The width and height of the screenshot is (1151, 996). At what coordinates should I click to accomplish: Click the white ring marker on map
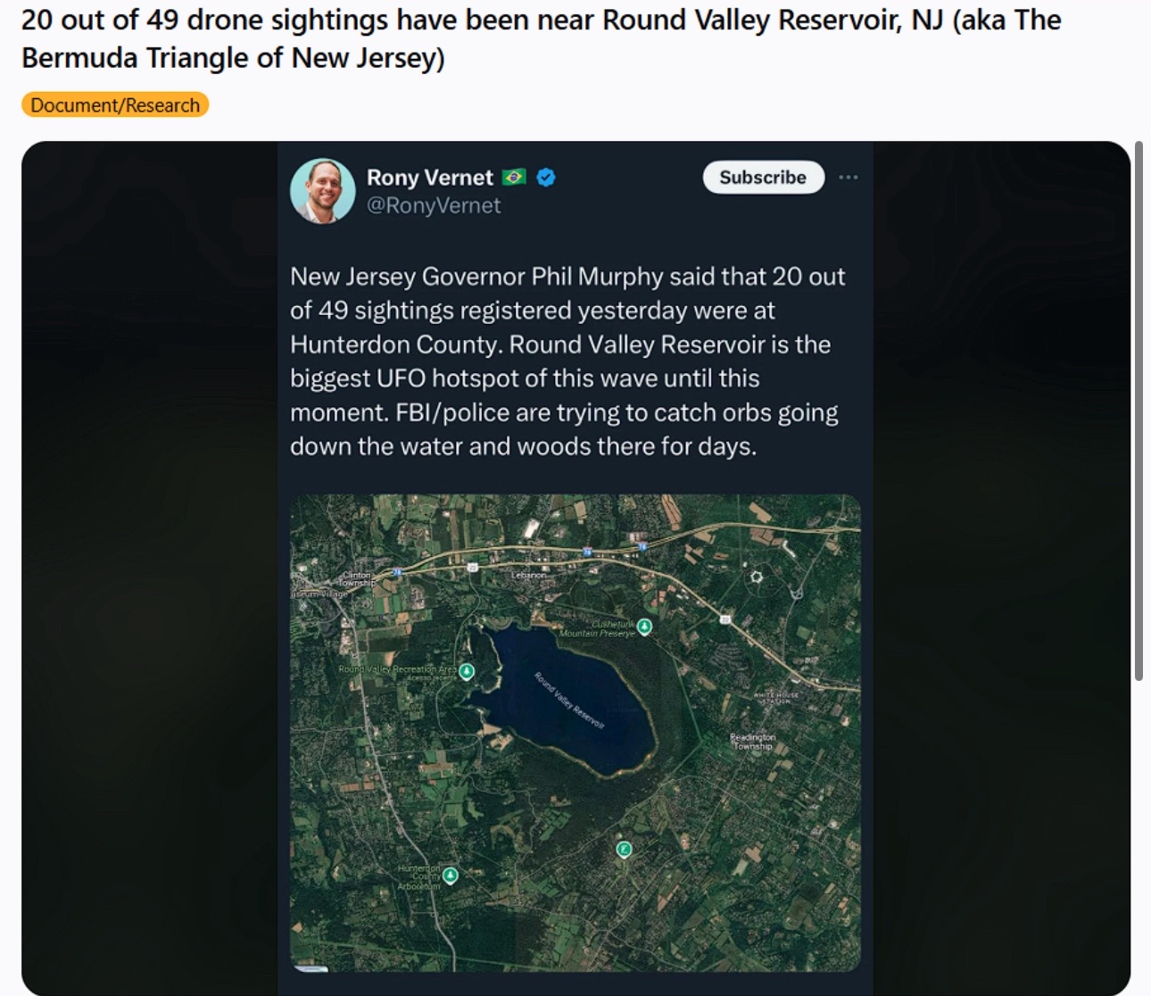[x=757, y=577]
